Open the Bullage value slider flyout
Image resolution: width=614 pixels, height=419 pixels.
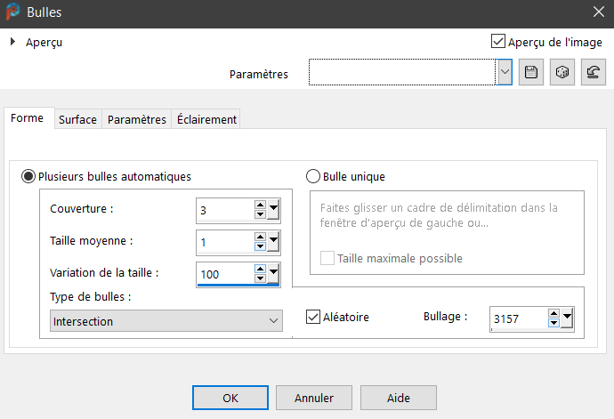click(567, 318)
